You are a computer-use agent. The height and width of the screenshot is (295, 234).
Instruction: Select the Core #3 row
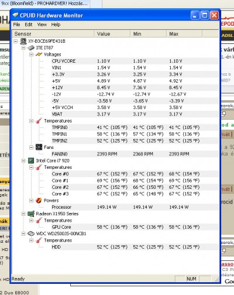[135, 194]
